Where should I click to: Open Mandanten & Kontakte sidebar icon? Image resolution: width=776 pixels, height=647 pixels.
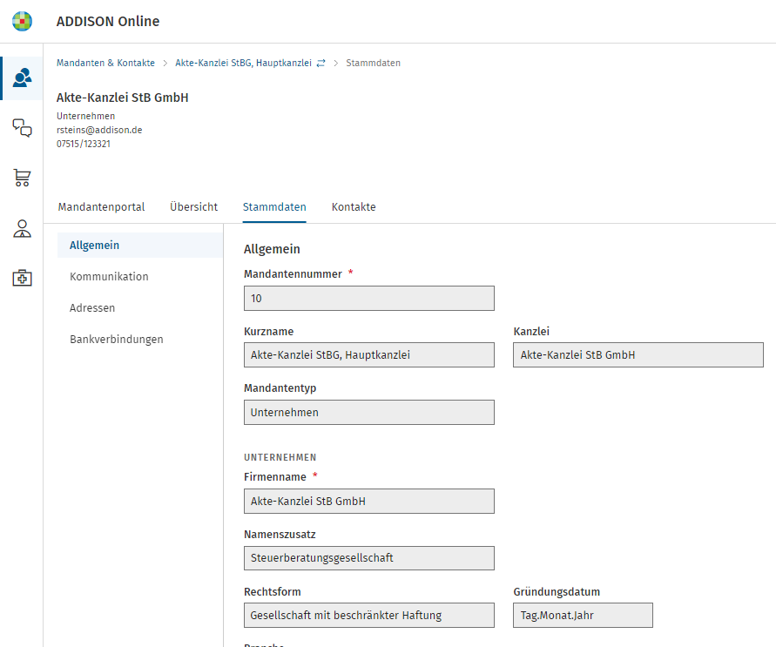[x=22, y=78]
